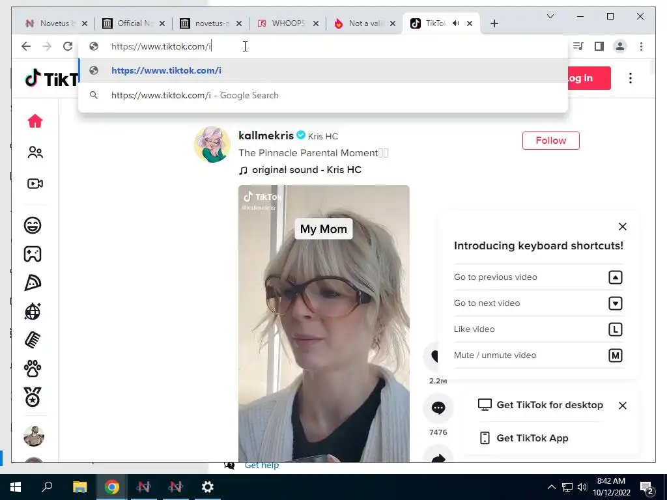Viewport: 667px width, 500px height.
Task: Open the LIVE camera icon in sidebar
Action: tap(35, 184)
